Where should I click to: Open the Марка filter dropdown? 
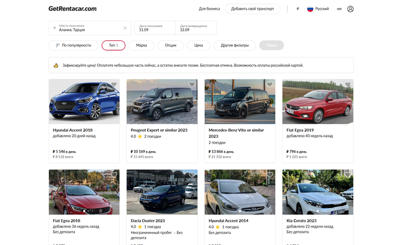coord(141,46)
